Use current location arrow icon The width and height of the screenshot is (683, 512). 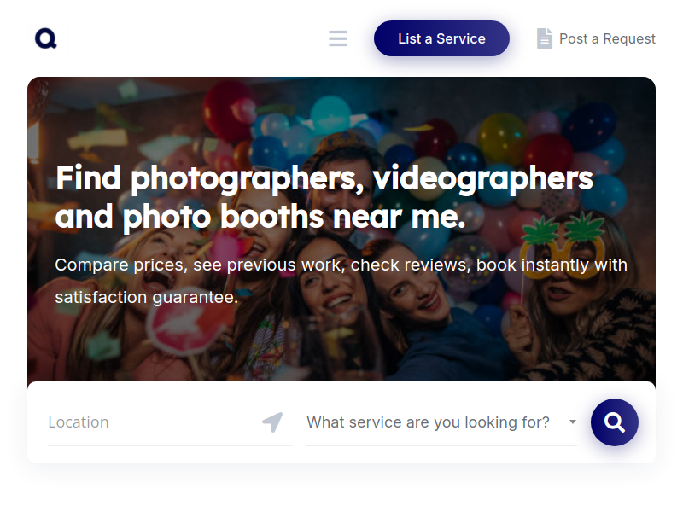click(x=272, y=422)
